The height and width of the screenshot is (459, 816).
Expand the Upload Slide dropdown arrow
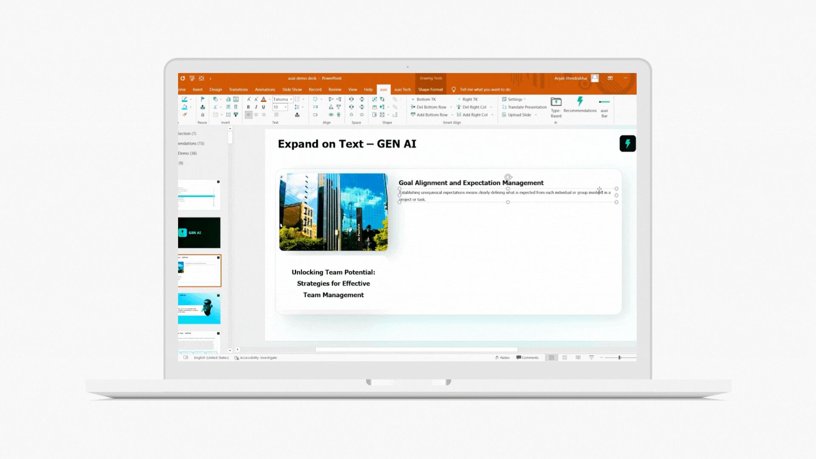click(x=536, y=115)
